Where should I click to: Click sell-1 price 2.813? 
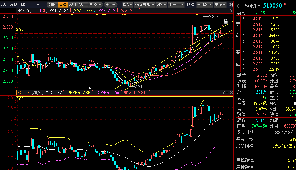257,41
